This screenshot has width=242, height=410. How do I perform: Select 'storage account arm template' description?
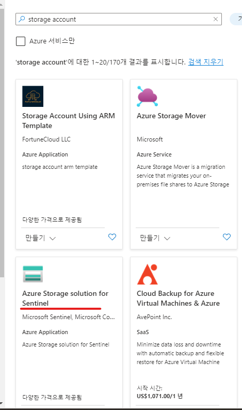(60, 167)
